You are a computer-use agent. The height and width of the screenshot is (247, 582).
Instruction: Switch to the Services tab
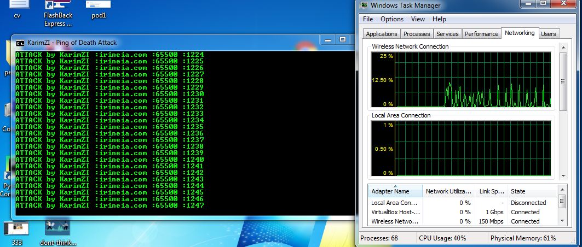coord(447,34)
